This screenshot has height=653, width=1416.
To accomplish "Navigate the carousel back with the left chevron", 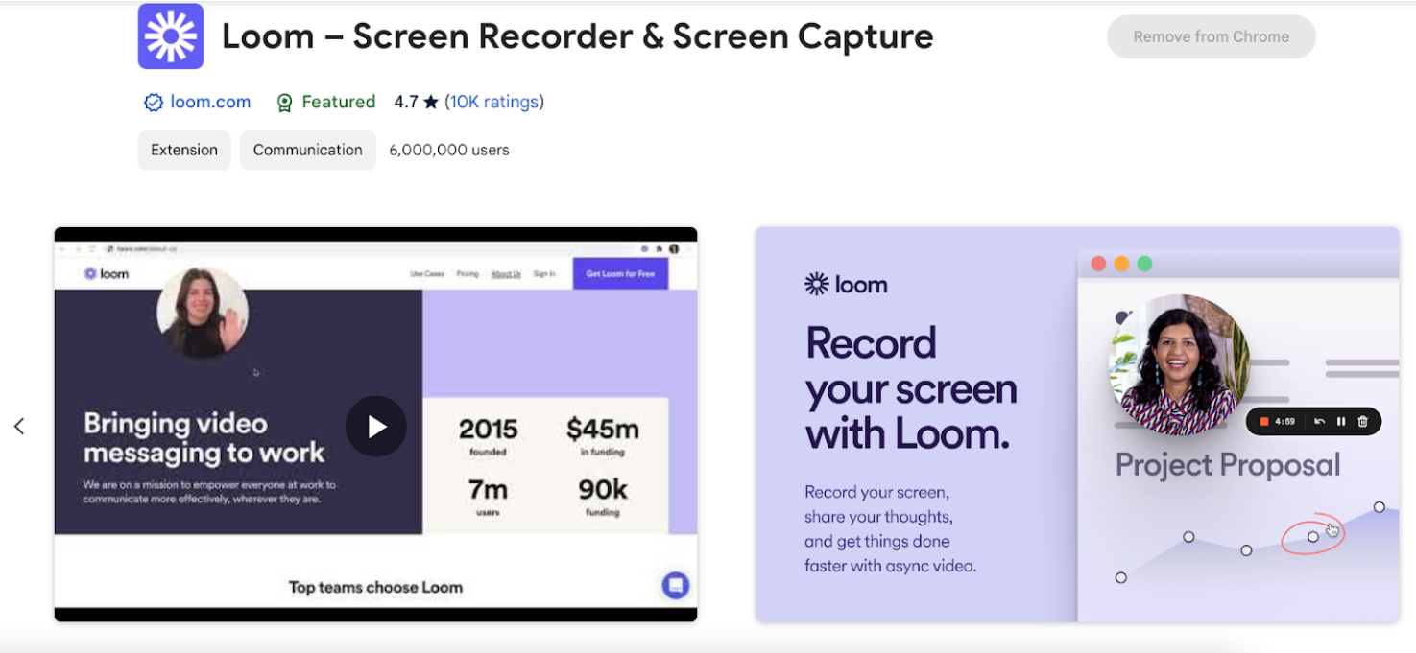I will [x=19, y=426].
